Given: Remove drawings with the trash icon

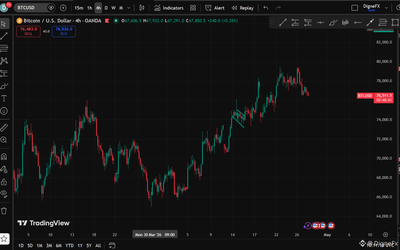Looking at the screenshot, I should 4,211.
